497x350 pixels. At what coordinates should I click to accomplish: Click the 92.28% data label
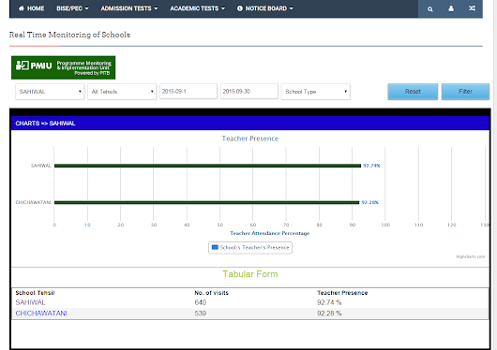pyautogui.click(x=369, y=202)
